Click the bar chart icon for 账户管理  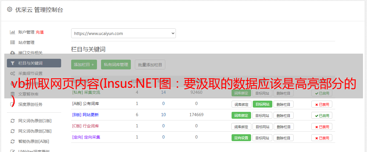pyautogui.click(x=13, y=32)
